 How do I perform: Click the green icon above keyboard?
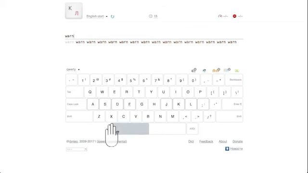[237, 71]
